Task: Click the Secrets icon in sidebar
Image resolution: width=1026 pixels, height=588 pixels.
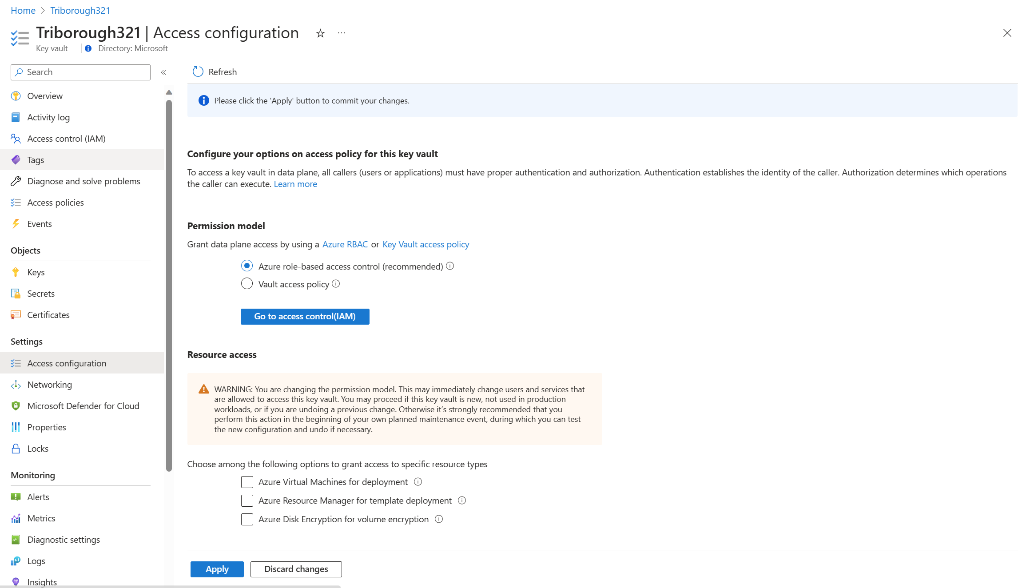Action: (x=17, y=293)
